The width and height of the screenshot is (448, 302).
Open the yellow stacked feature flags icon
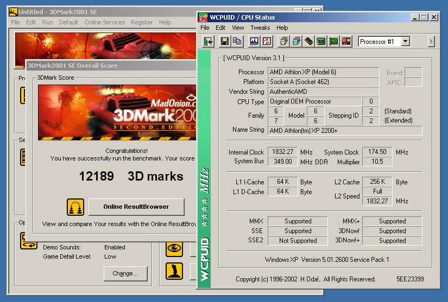coord(283,42)
